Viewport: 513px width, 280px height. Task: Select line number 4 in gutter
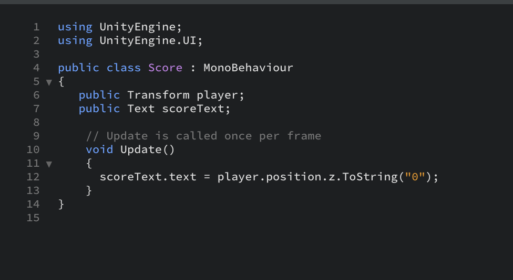(36, 68)
